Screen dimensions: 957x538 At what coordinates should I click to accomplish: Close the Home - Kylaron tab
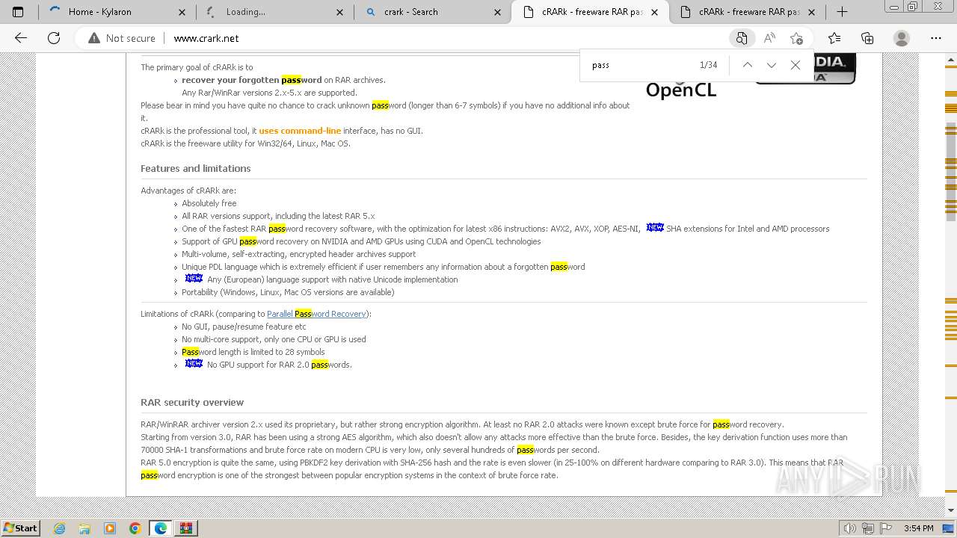click(182, 12)
